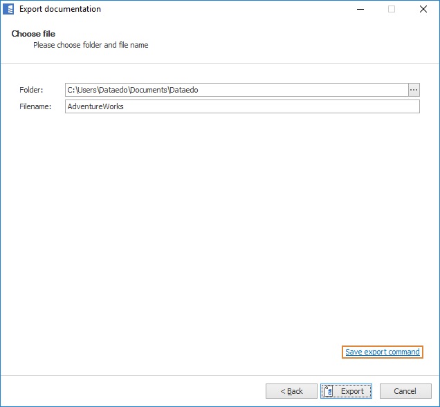Close the Export documentation dialog
Image resolution: width=440 pixels, height=407 pixels.
tap(423, 9)
